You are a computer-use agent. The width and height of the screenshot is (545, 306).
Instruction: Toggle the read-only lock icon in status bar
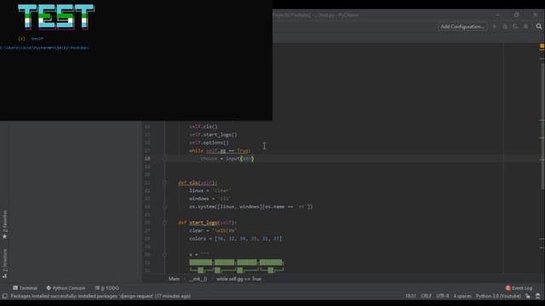coord(528,296)
